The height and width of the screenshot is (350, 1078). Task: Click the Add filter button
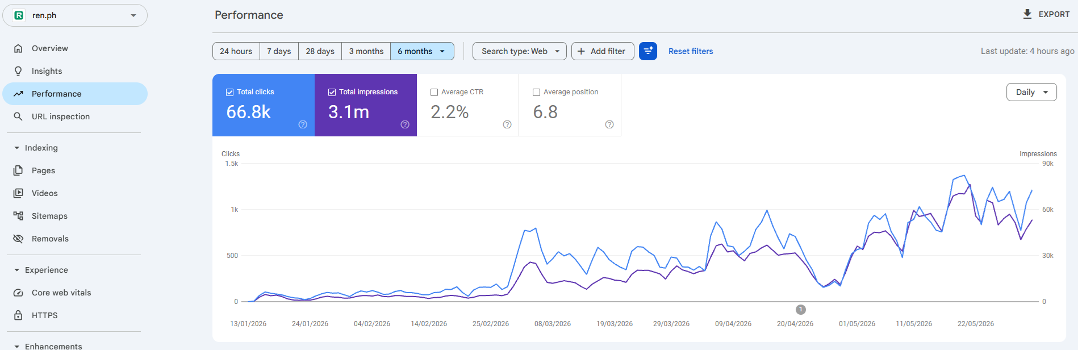[x=603, y=51]
